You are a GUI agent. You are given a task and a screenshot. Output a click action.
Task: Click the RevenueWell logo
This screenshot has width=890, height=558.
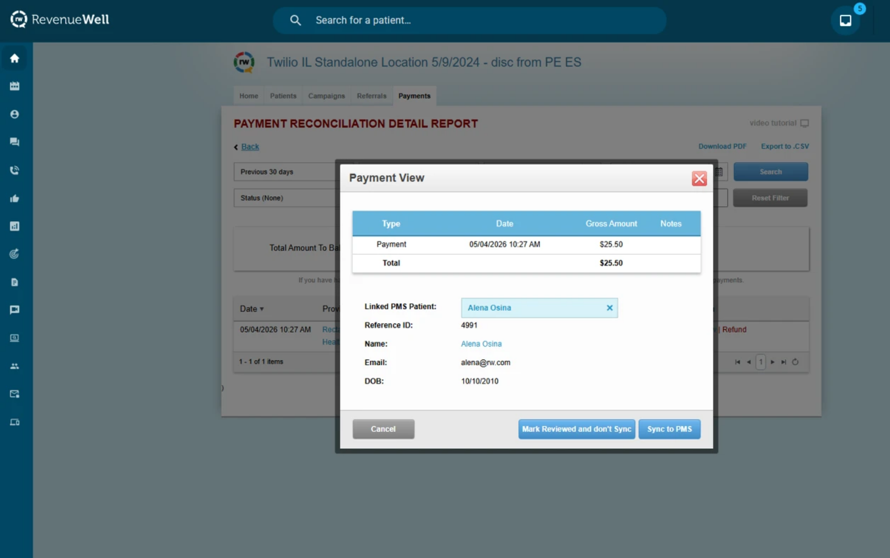point(60,20)
